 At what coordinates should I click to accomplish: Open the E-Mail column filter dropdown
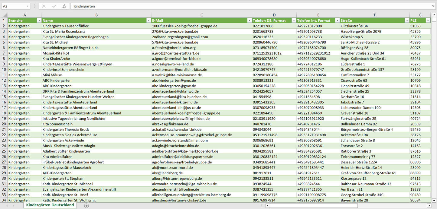[249, 21]
